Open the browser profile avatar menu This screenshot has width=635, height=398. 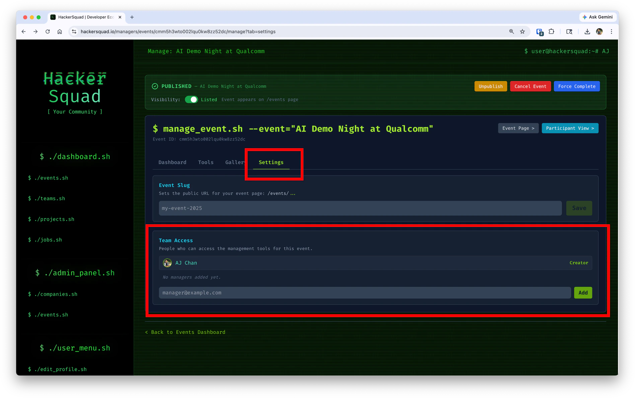[599, 31]
